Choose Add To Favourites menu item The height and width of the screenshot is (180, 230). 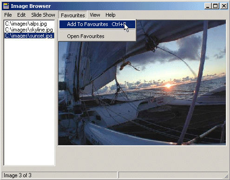(x=97, y=24)
